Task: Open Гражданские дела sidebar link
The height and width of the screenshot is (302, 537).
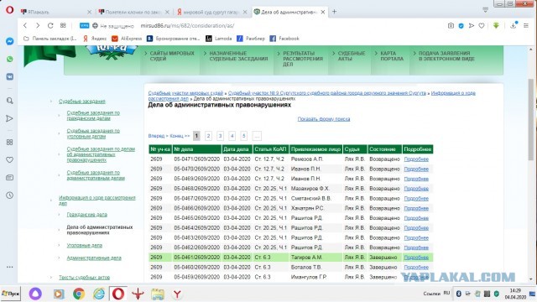Action: pos(86,215)
